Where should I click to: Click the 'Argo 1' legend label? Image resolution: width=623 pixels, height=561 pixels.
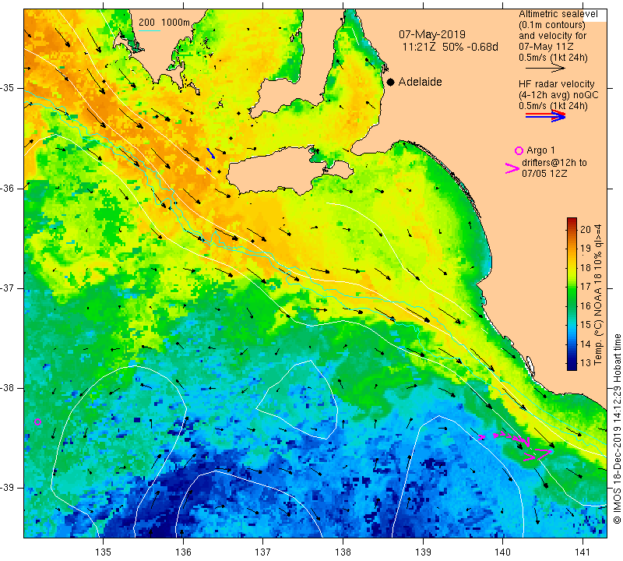[x=540, y=150]
